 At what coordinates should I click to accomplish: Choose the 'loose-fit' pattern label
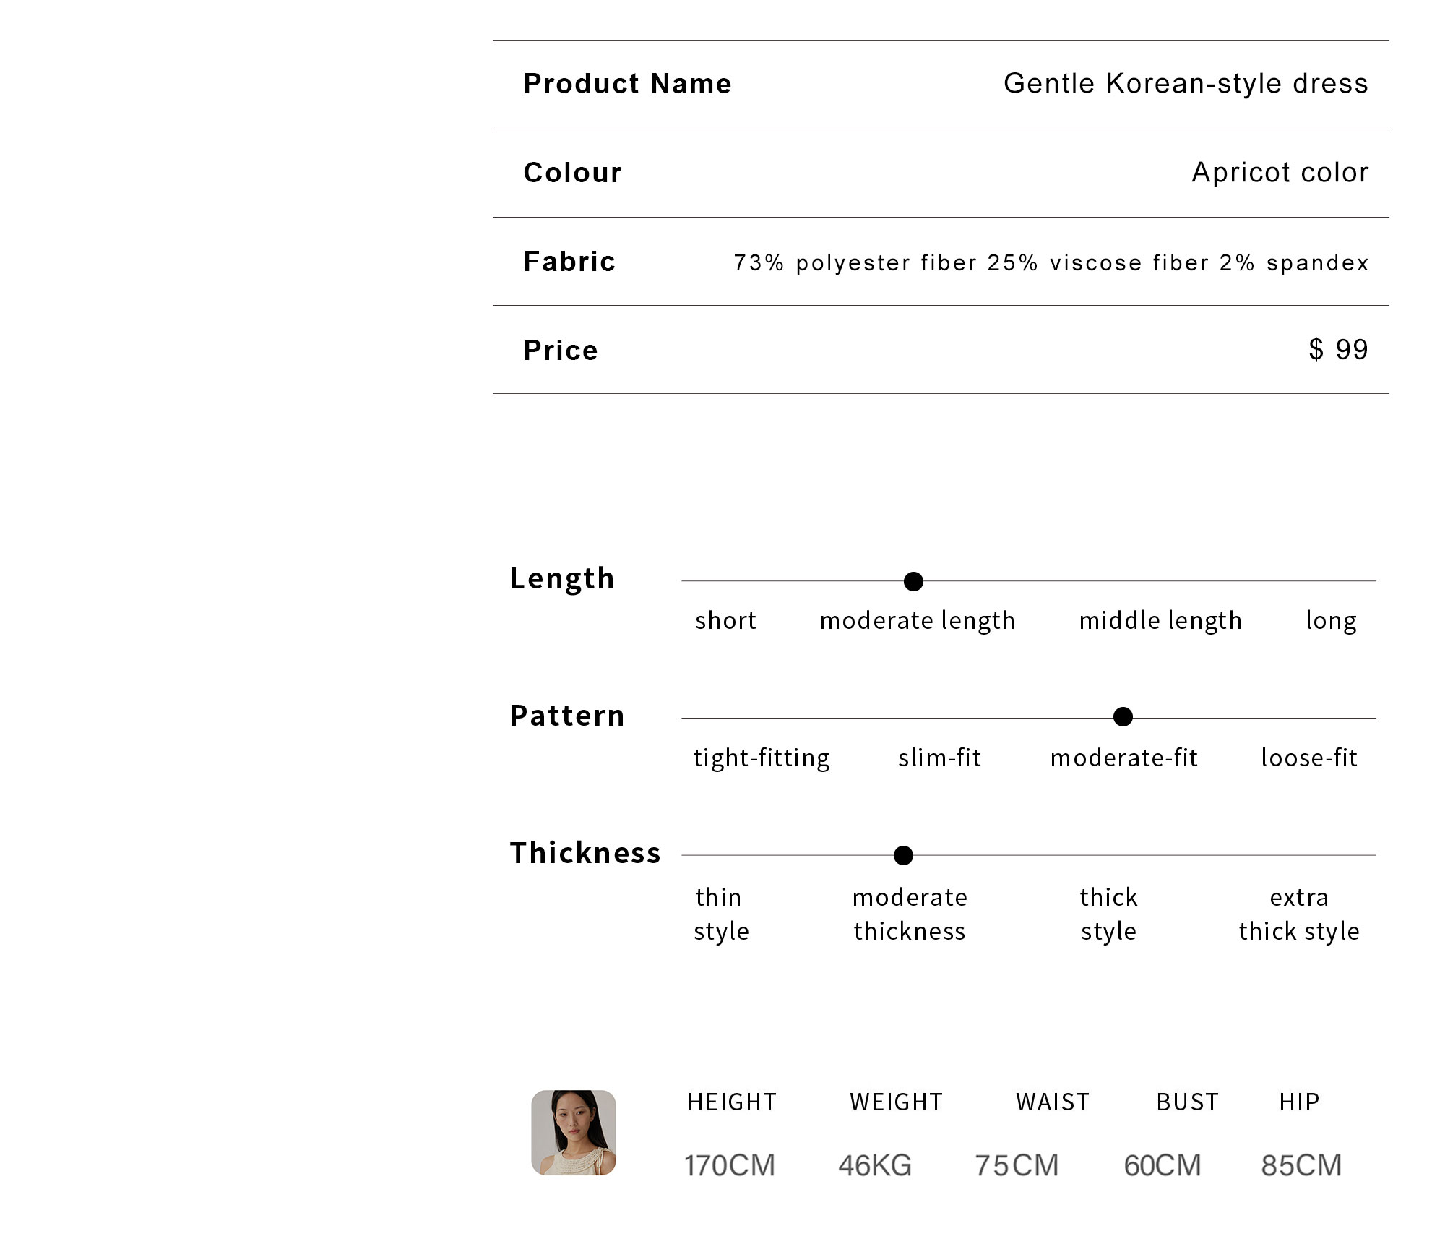coord(1309,758)
